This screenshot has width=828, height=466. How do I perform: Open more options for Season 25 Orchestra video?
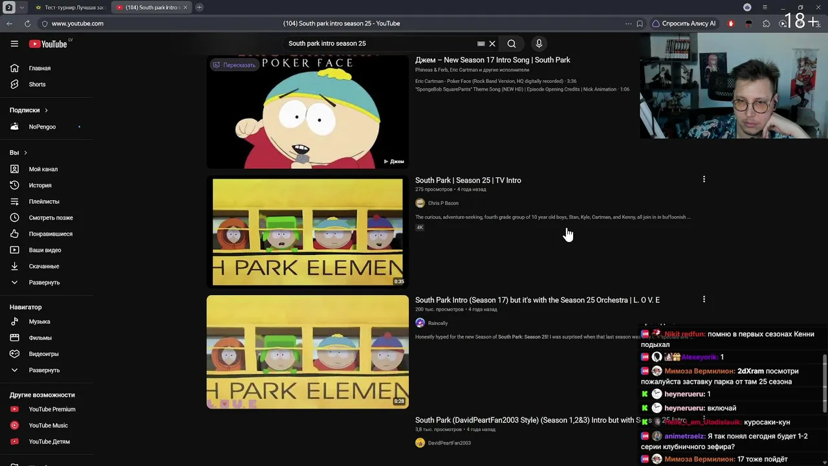704,299
